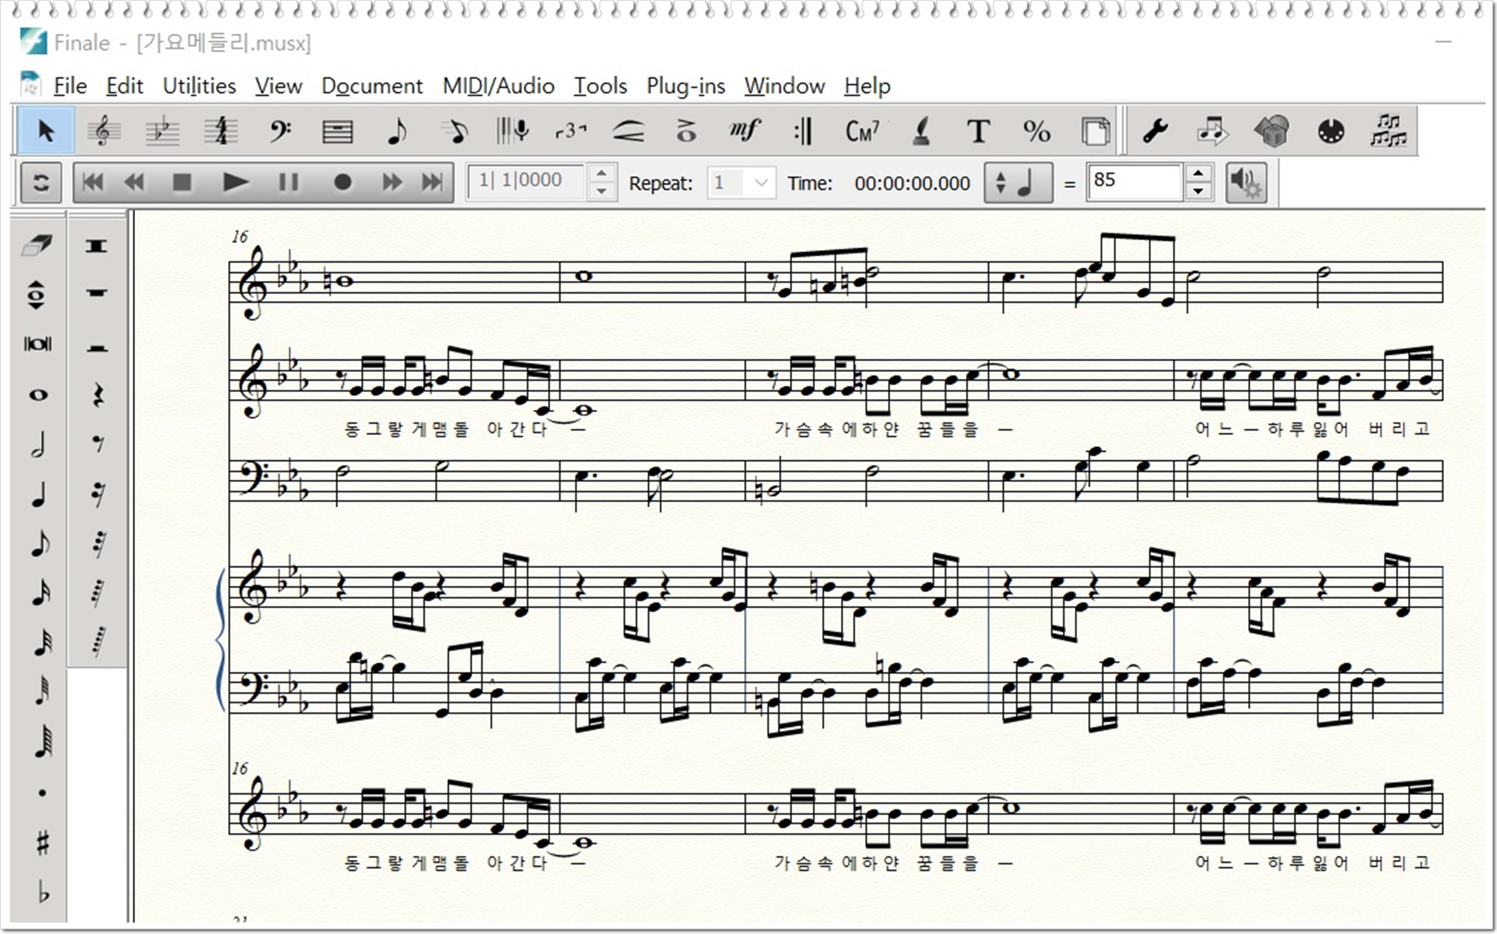Select the double whole rest
Image resolution: width=1497 pixels, height=934 pixels.
coord(96,246)
